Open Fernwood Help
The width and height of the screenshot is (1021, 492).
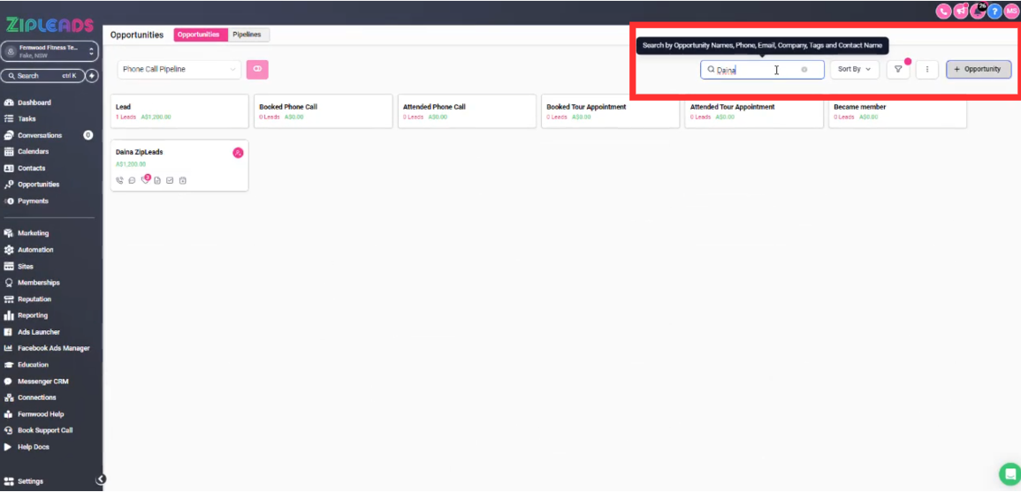pos(41,414)
